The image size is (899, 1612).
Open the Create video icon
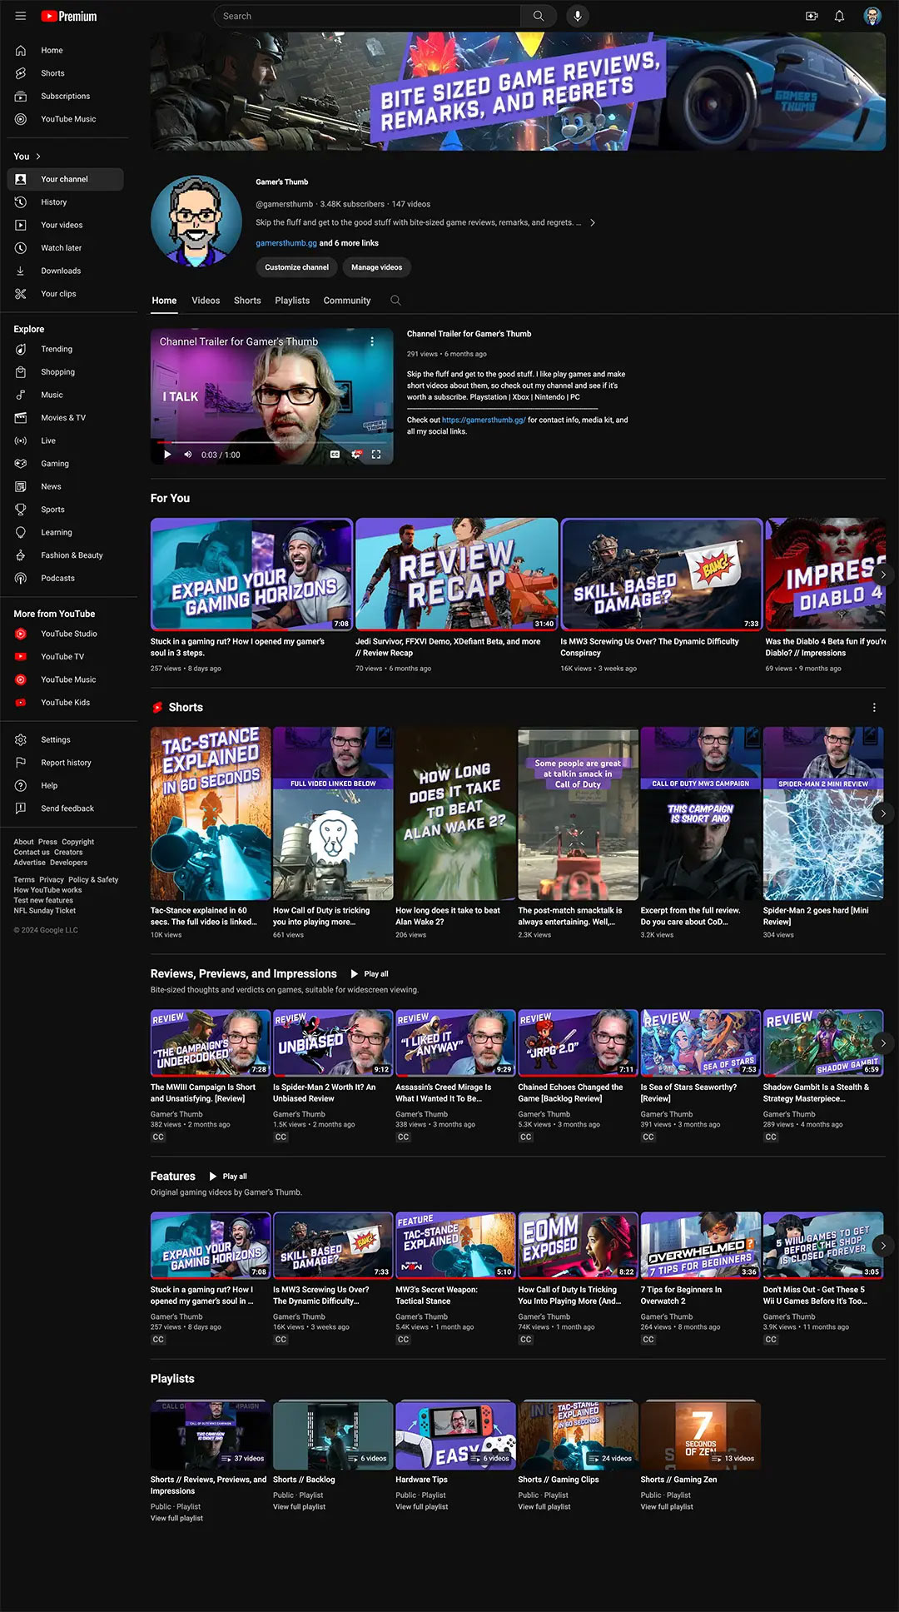pyautogui.click(x=812, y=16)
